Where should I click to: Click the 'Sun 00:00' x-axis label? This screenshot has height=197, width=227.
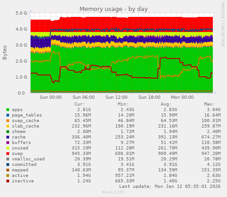click(x=51, y=97)
